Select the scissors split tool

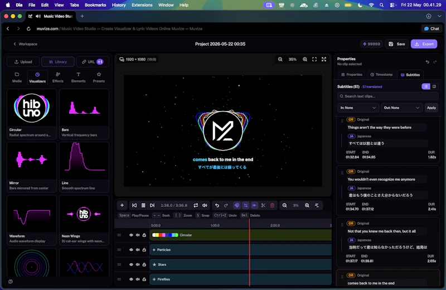263,205
